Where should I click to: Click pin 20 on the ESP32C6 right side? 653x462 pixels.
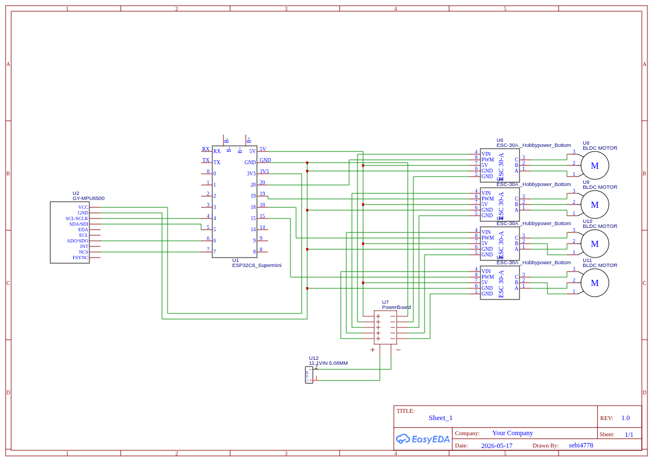[x=253, y=185]
